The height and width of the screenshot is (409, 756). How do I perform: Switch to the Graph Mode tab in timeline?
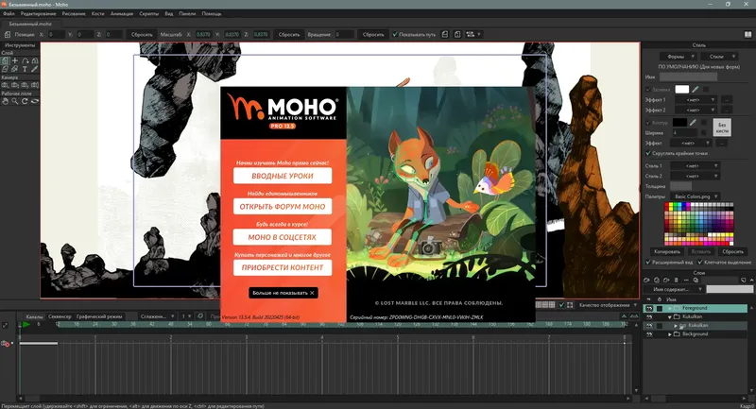tap(99, 316)
